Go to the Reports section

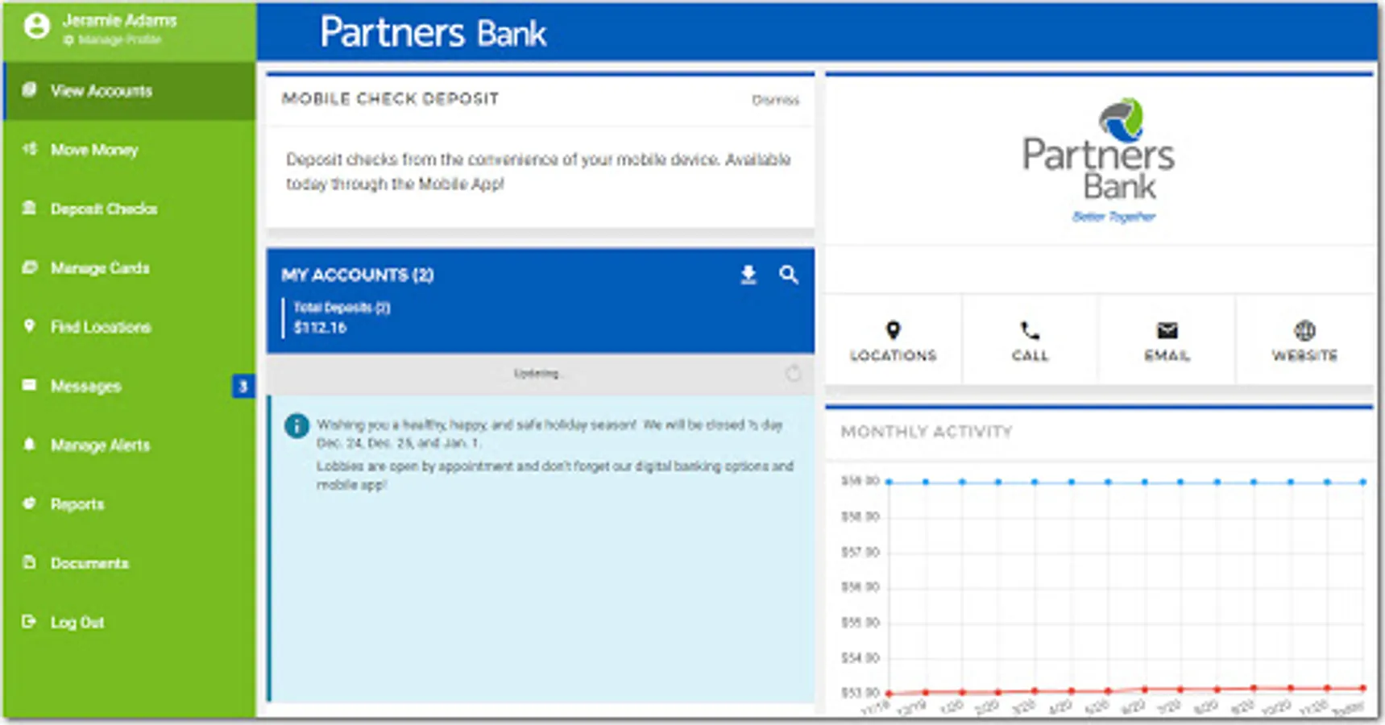click(77, 504)
